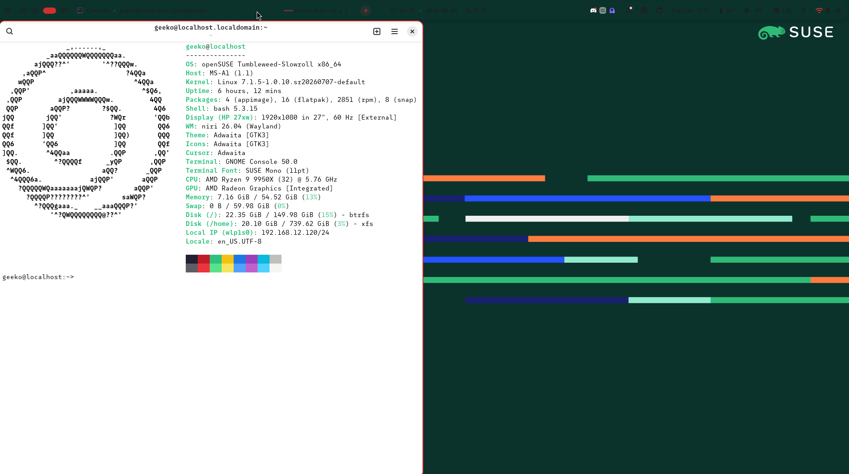Open the Console hamburger main menu
The height and width of the screenshot is (474, 849).
point(395,31)
